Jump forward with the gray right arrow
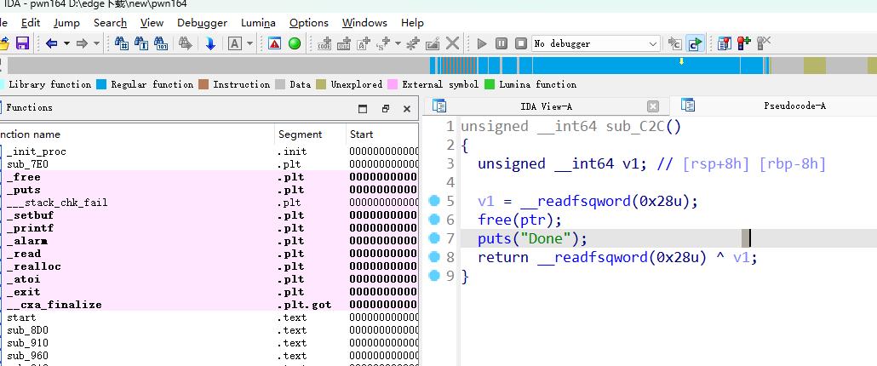This screenshot has width=877, height=366. pos(83,43)
